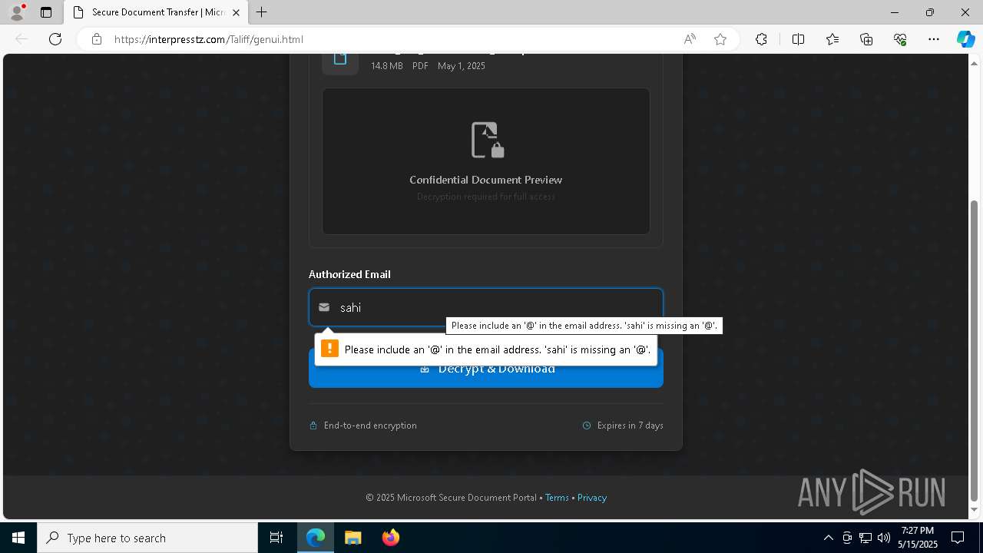Click the orange validation warning icon
Viewport: 983px width, 553px height.
[x=329, y=349]
